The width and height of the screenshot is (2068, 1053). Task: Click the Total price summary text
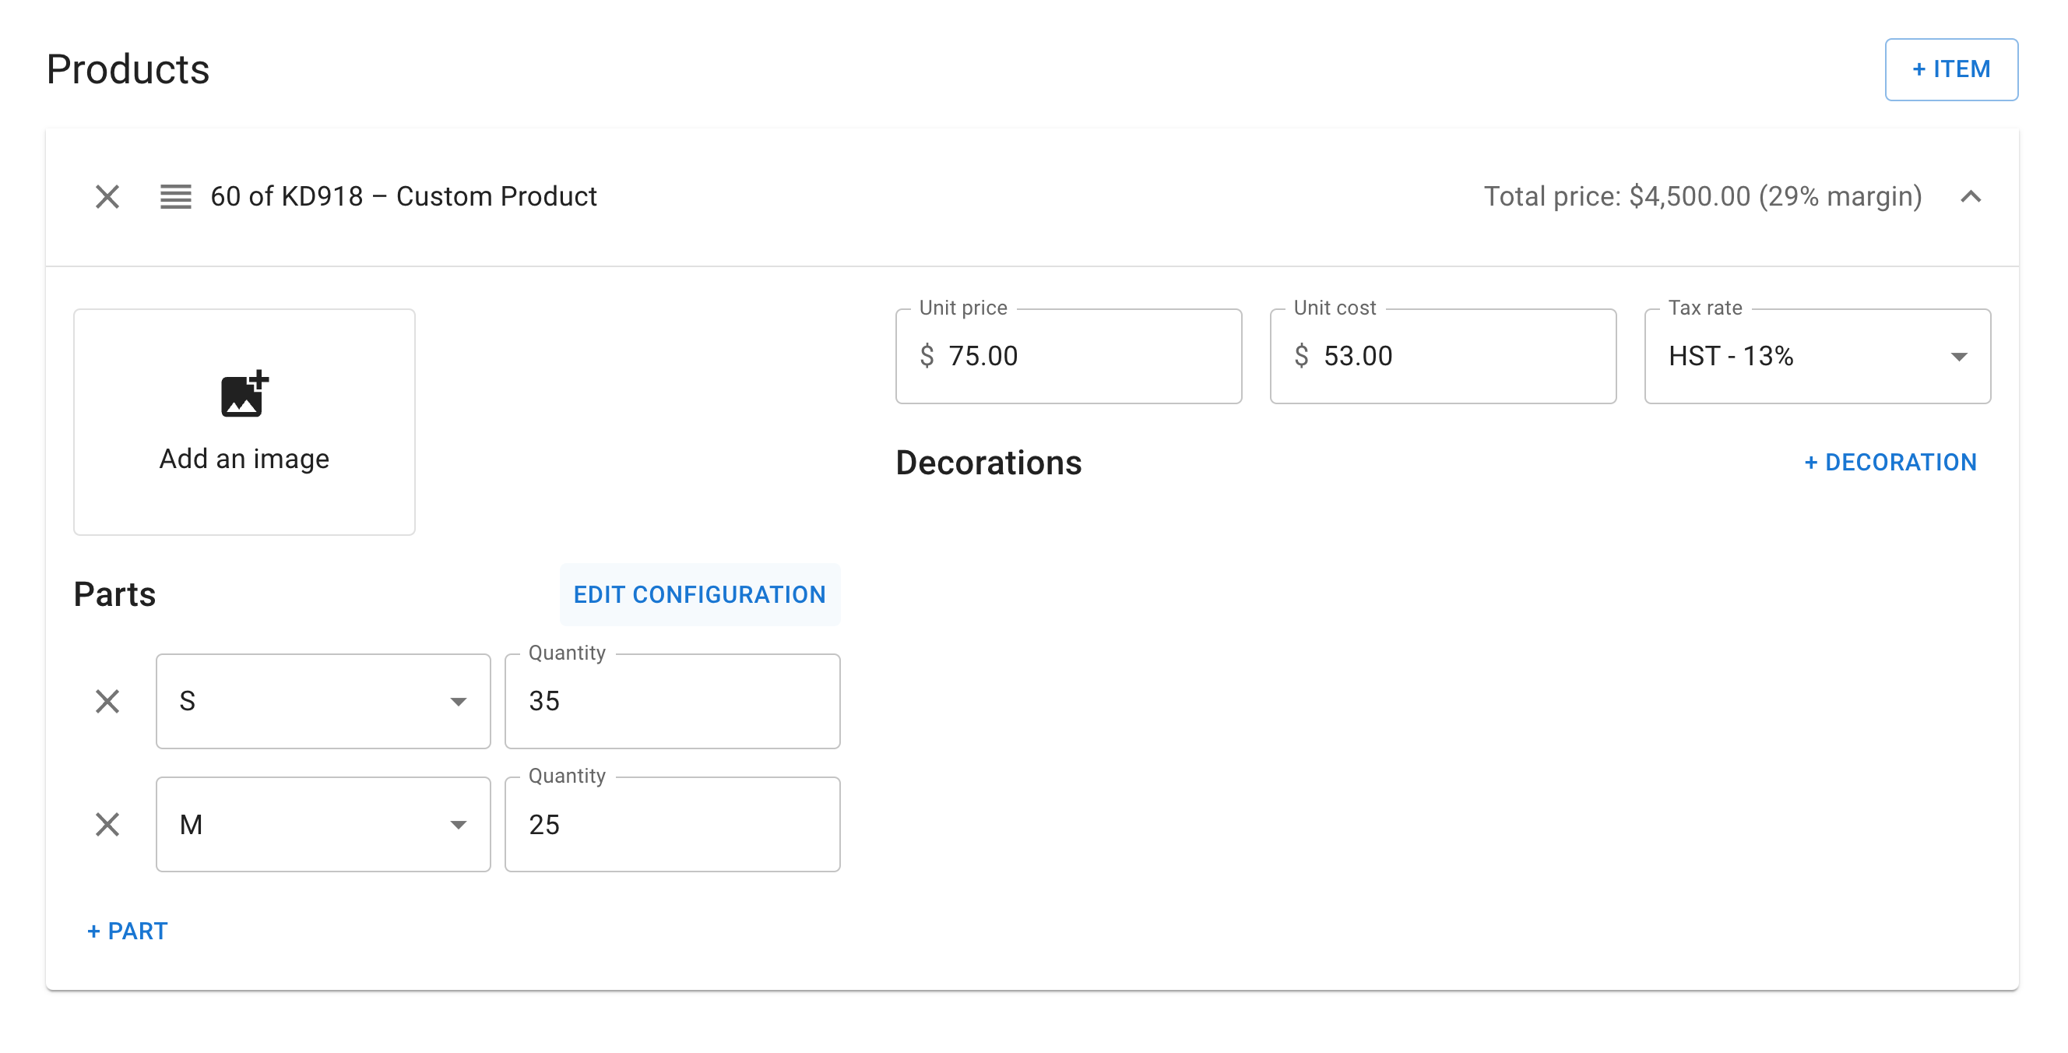(x=1702, y=197)
